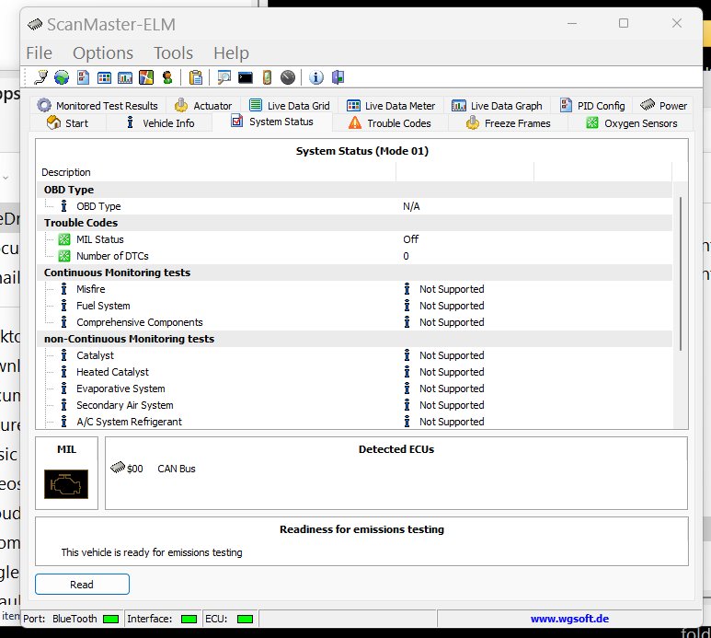The height and width of the screenshot is (638, 711).
Task: Click the Read button
Action: click(x=82, y=584)
